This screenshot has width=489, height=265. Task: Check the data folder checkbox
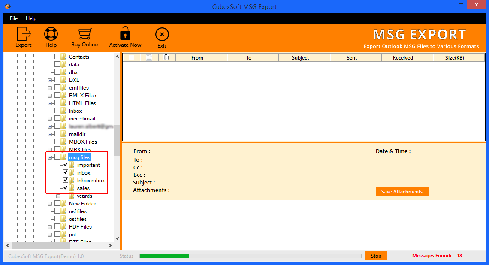click(57, 64)
